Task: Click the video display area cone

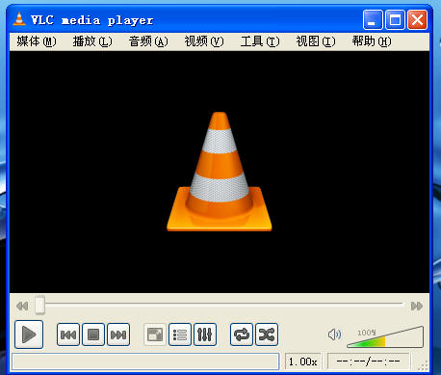Action: [220, 172]
